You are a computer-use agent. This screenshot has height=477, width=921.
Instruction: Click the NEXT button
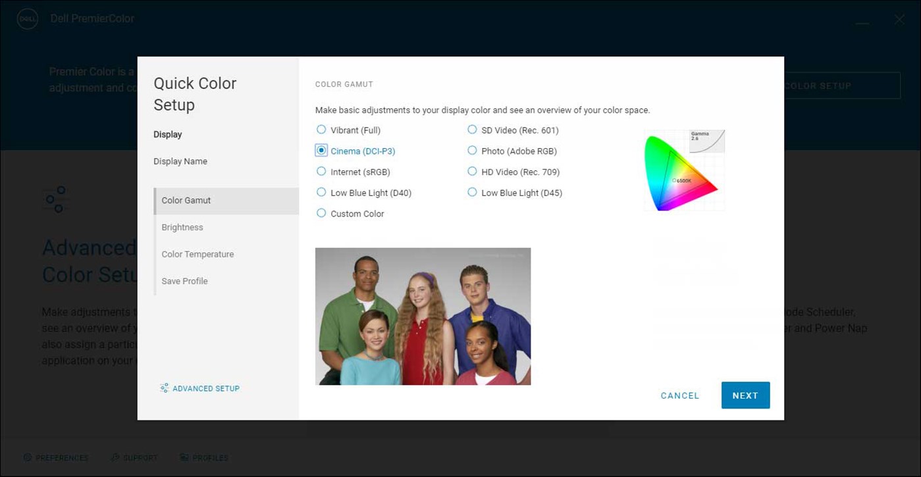pos(745,395)
